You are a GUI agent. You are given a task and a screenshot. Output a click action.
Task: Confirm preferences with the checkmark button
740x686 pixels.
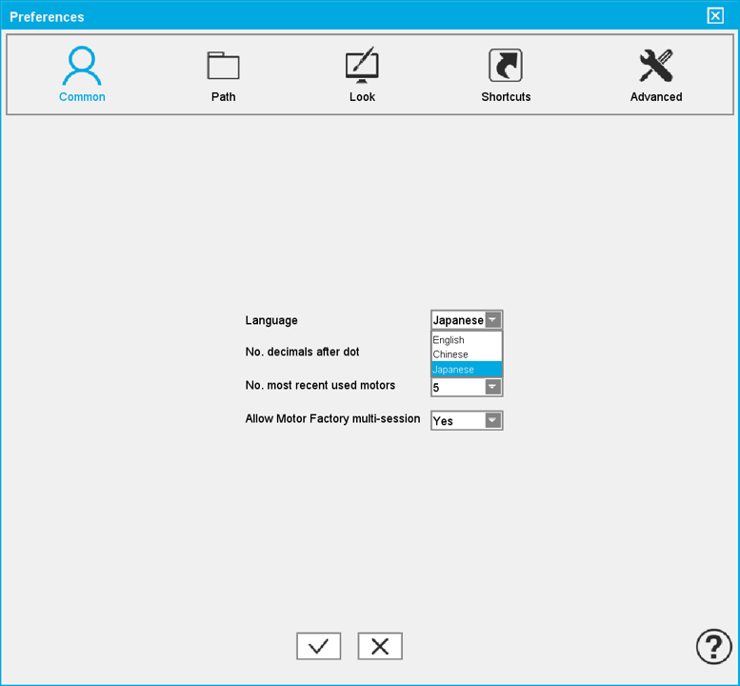point(318,646)
